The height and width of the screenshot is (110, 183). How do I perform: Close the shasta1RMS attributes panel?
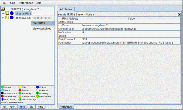[179, 14]
